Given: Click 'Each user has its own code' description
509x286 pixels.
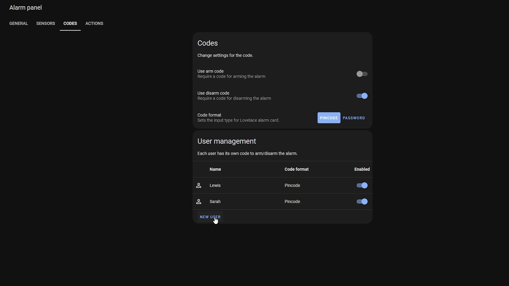Looking at the screenshot, I should (247, 154).
